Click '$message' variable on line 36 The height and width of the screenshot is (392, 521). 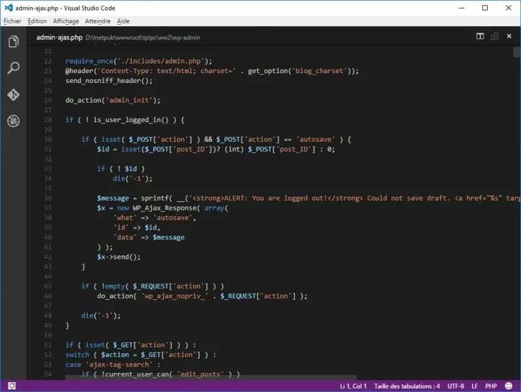113,198
